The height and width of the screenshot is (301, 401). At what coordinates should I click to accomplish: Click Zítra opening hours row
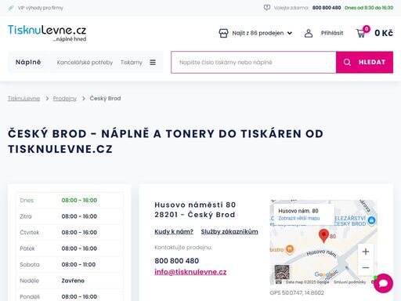(x=70, y=216)
